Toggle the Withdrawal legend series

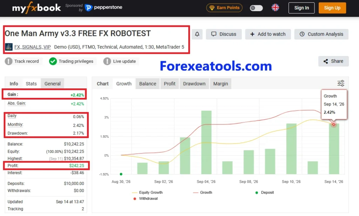tap(145, 199)
